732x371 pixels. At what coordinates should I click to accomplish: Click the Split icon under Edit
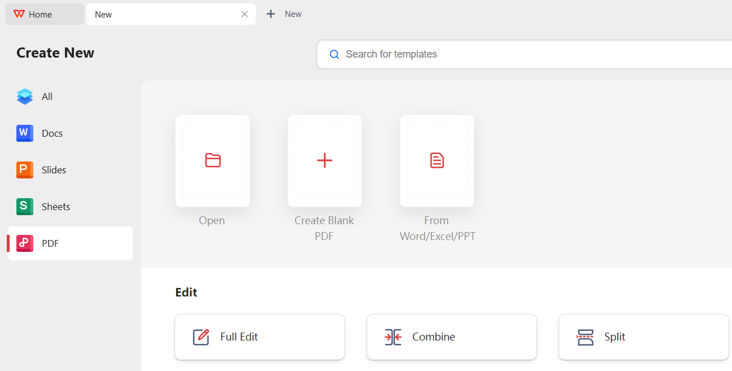(585, 337)
